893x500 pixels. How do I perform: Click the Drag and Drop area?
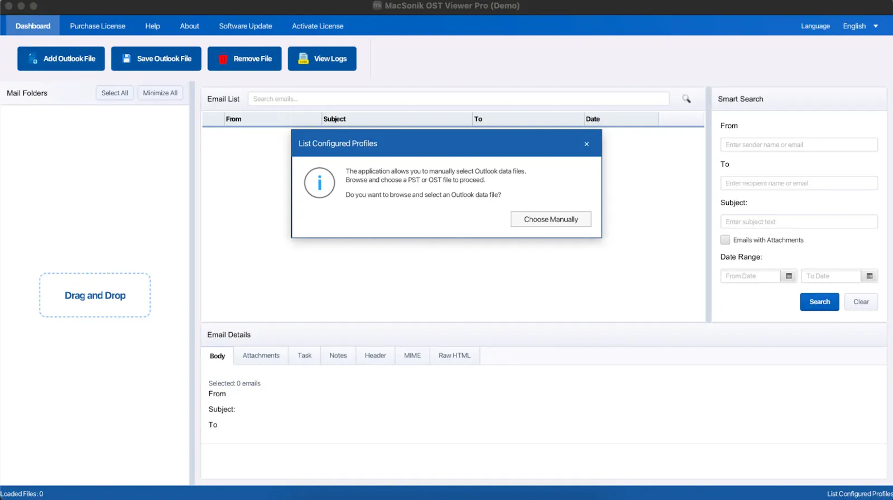click(95, 295)
